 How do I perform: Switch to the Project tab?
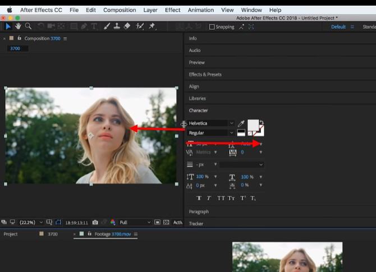11,234
